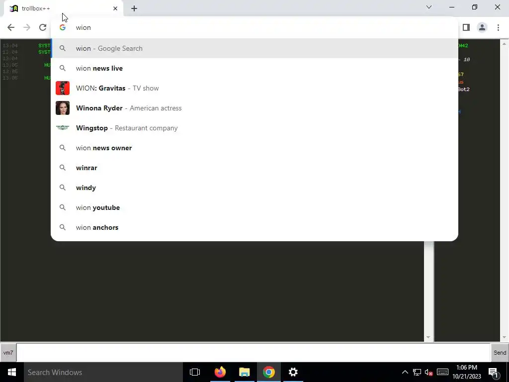Open the touch keyboard tray icon
Image resolution: width=509 pixels, height=382 pixels.
pos(442,372)
